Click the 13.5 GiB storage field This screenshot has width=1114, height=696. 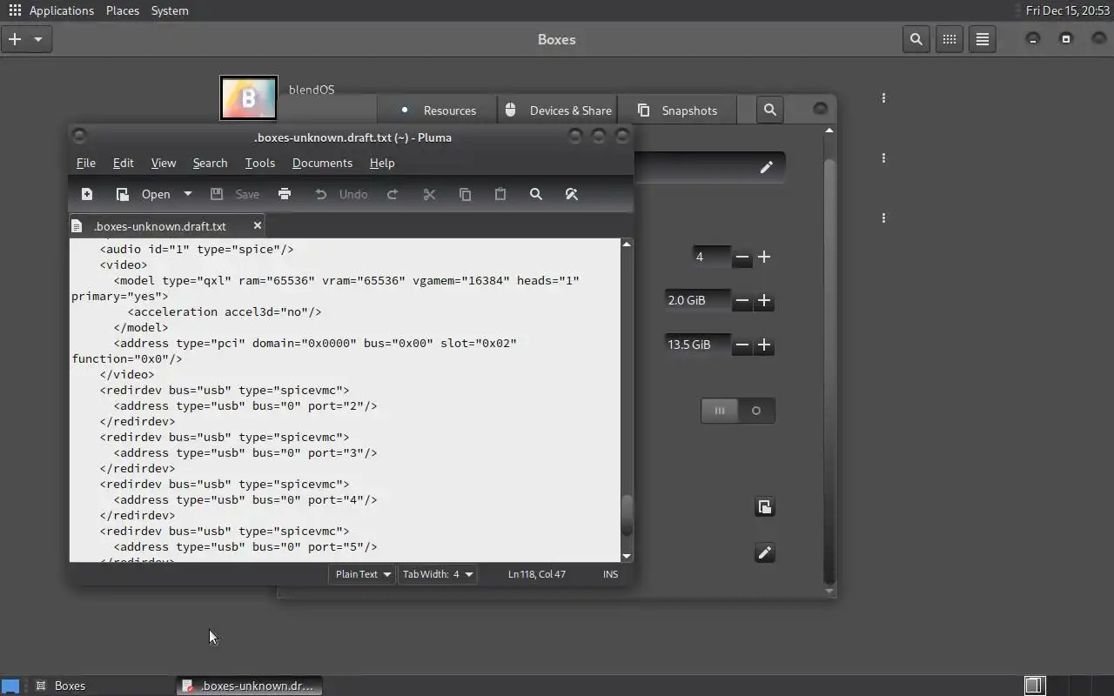(x=698, y=345)
